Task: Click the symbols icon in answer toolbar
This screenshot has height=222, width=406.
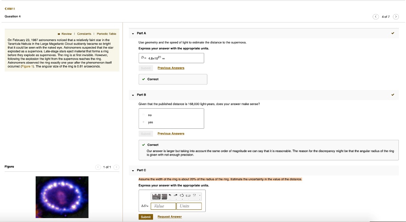Action: pos(163,196)
